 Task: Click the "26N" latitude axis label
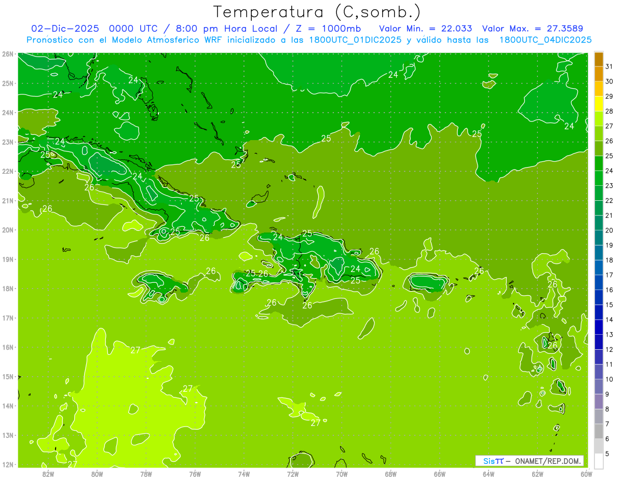click(x=8, y=54)
